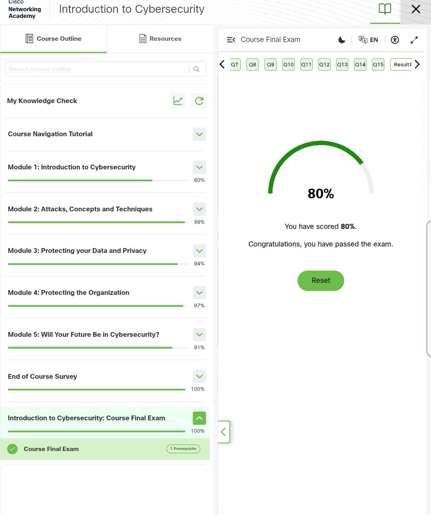The image size is (431, 515).
Task: Select EN language option
Action: tap(374, 40)
